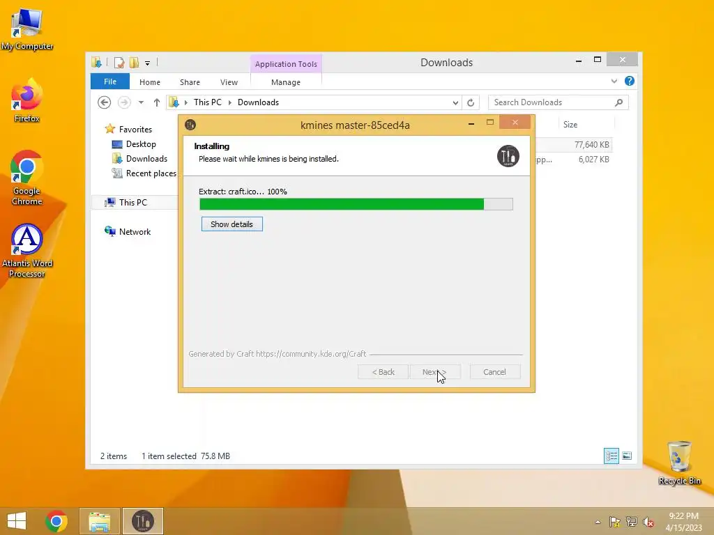
Task: Switch to File Explorer in taskbar
Action: coord(99,521)
